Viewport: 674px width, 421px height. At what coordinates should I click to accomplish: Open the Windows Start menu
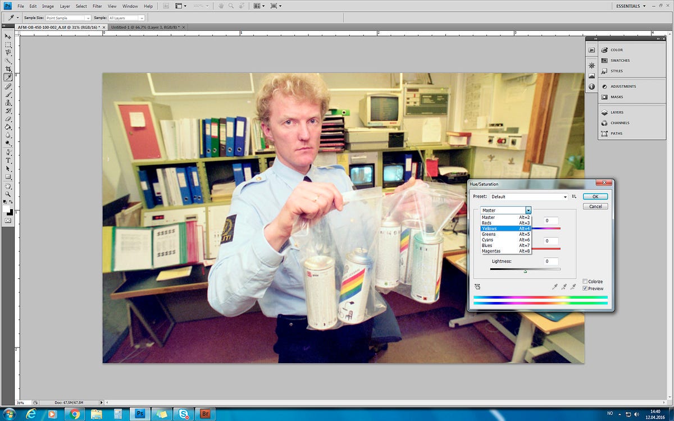tap(9, 414)
